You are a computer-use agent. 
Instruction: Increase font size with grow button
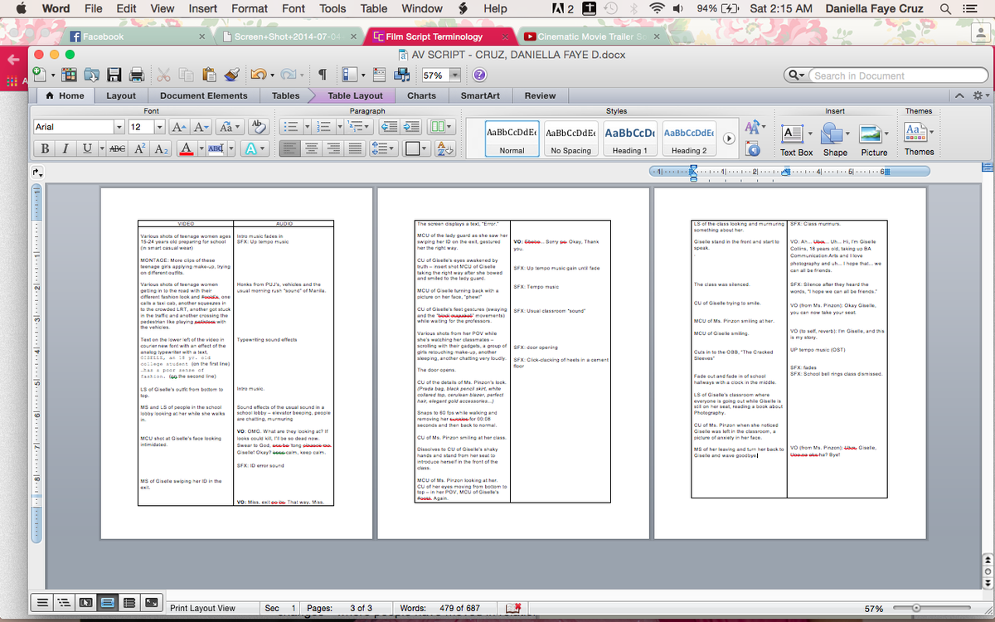[x=180, y=127]
